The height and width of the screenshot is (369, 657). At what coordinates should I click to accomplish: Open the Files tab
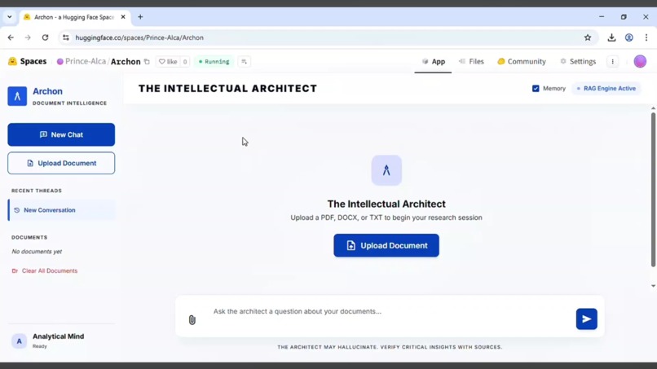tap(471, 62)
